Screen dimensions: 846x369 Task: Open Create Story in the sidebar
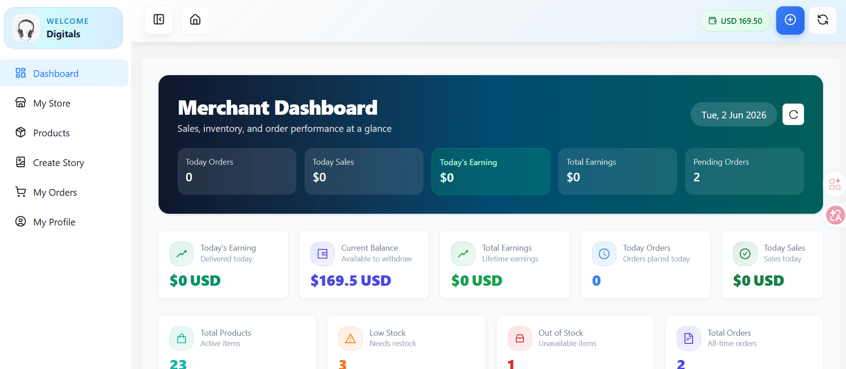64,162
